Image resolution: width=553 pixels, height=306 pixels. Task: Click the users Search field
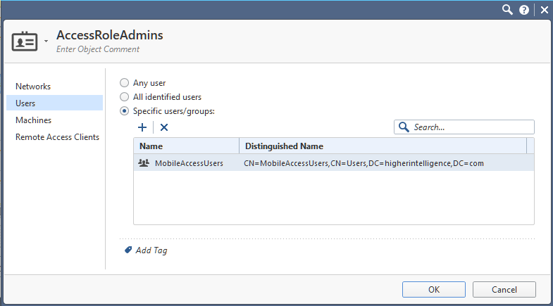tap(464, 127)
